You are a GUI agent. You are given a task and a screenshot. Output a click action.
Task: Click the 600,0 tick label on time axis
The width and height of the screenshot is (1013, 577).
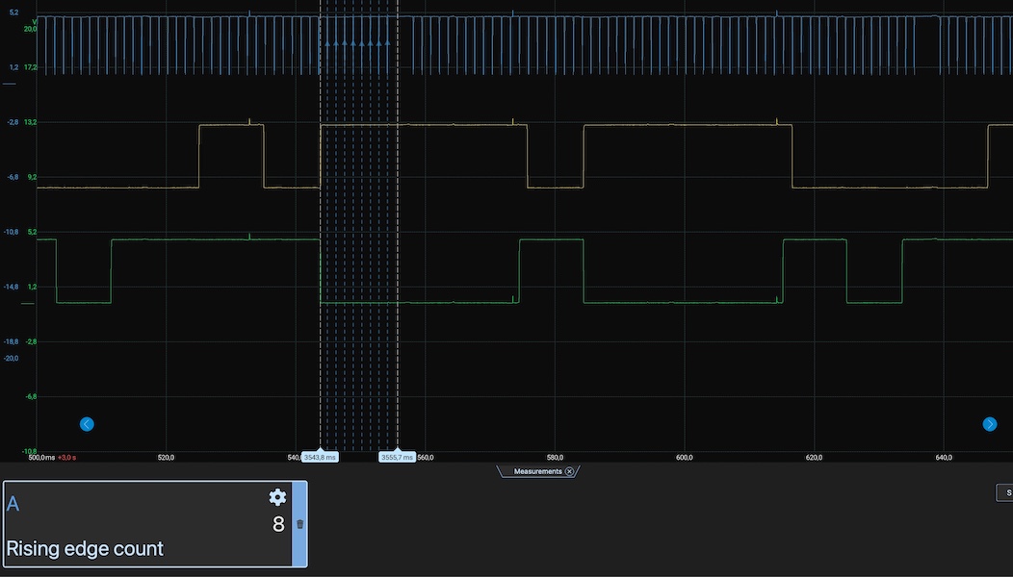pos(685,458)
